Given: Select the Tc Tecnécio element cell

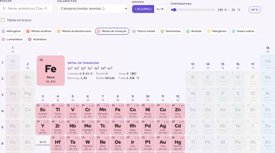Looking at the screenshot, I should [x=103, y=127].
